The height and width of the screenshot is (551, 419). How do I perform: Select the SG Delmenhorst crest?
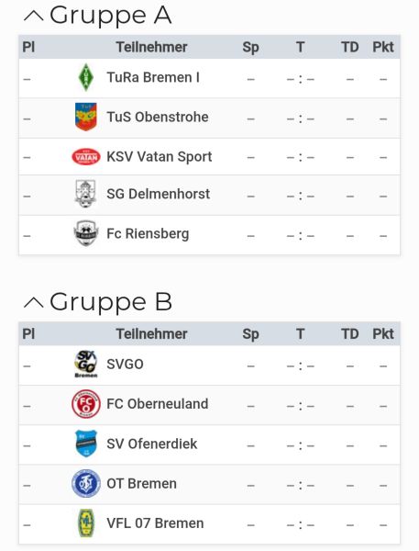(x=85, y=194)
